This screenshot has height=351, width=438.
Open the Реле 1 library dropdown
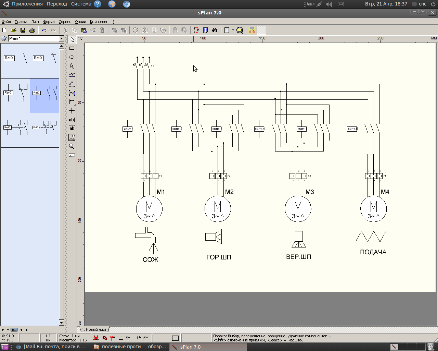point(62,39)
